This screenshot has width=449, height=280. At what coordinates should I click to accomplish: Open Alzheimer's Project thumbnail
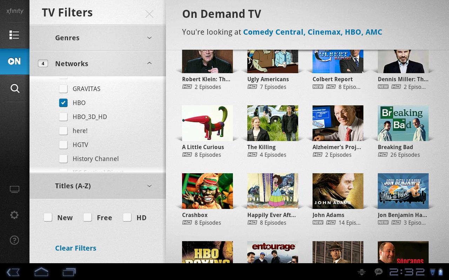coord(338,123)
